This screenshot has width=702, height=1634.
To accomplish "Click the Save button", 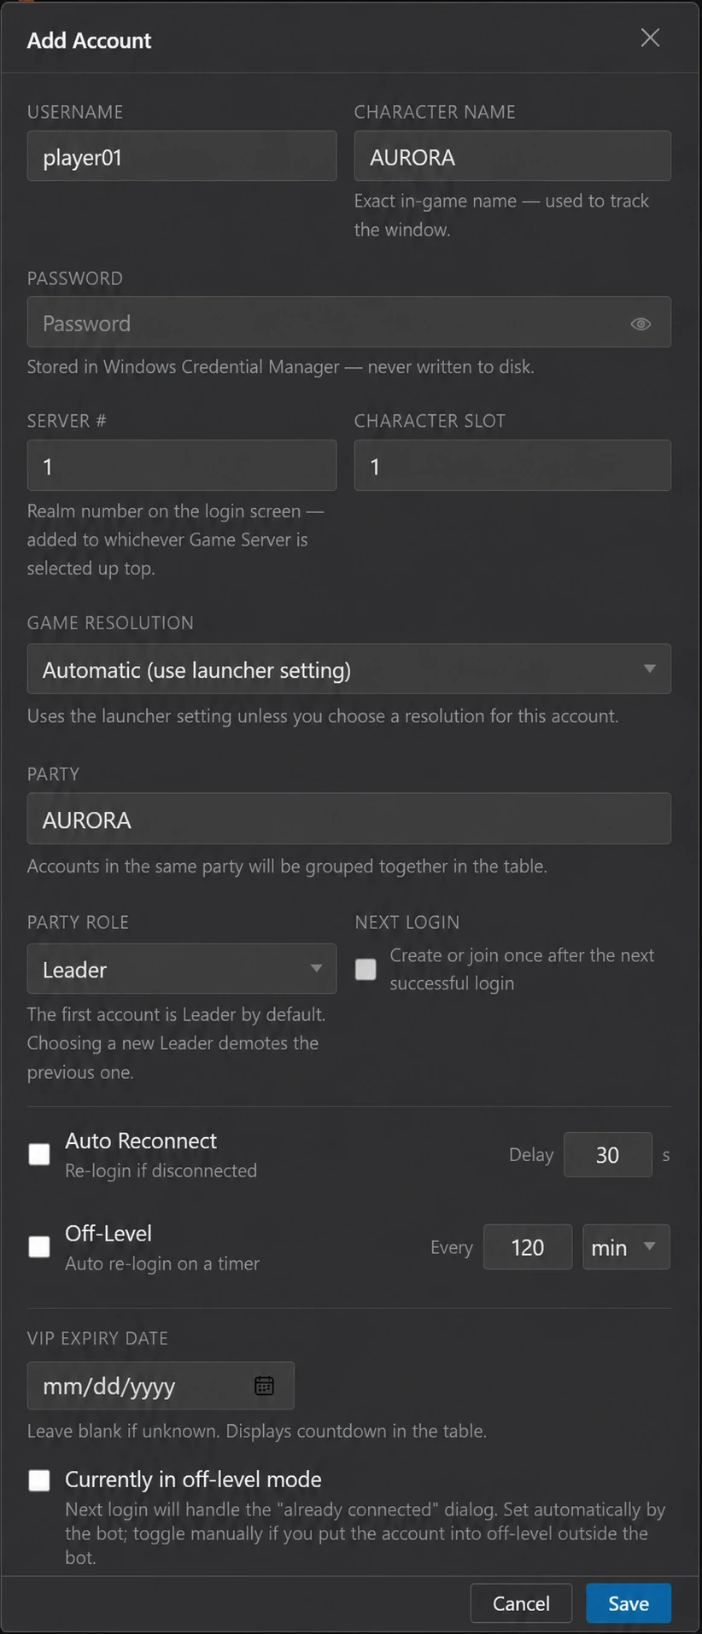I will point(629,1603).
